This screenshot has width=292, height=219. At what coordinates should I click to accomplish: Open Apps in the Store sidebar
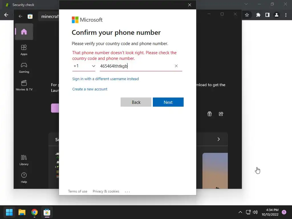(24, 50)
